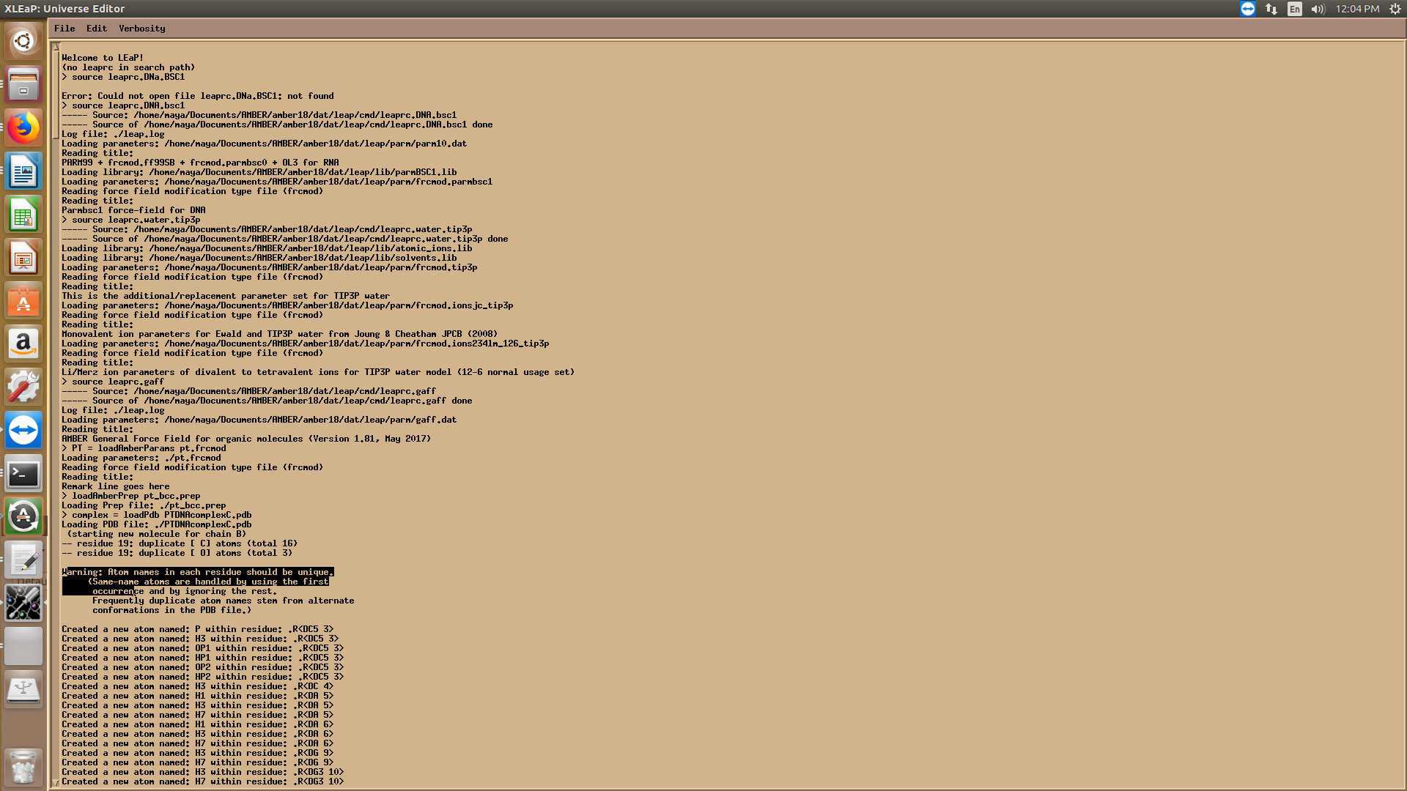Click the scrollbar down arrow
This screenshot has height=791, width=1407.
[x=56, y=783]
